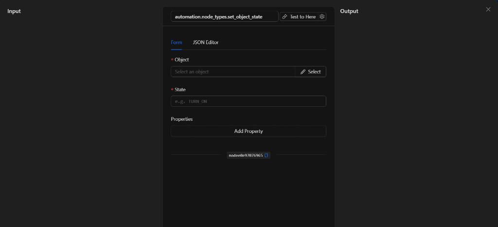Focus the State input field
The image size is (498, 227).
[x=249, y=101]
